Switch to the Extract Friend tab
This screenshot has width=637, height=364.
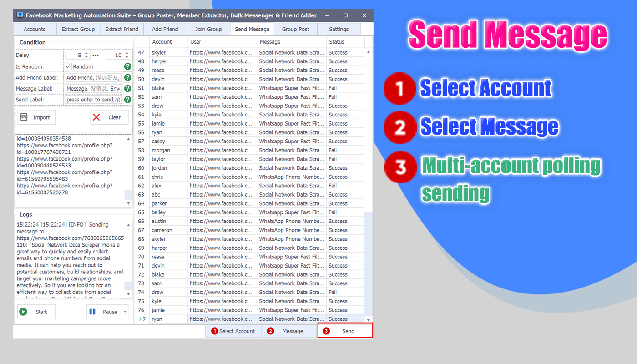coord(121,29)
